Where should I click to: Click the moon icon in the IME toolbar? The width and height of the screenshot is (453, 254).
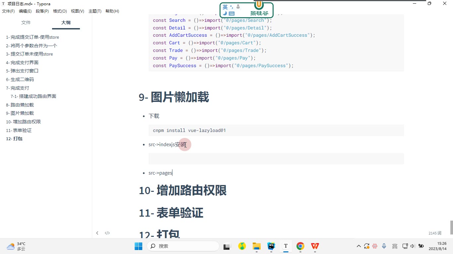(x=225, y=14)
